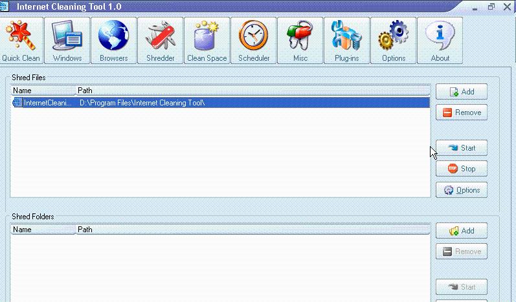Open the Plug-ins section
The width and height of the screenshot is (516, 302).
click(347, 41)
